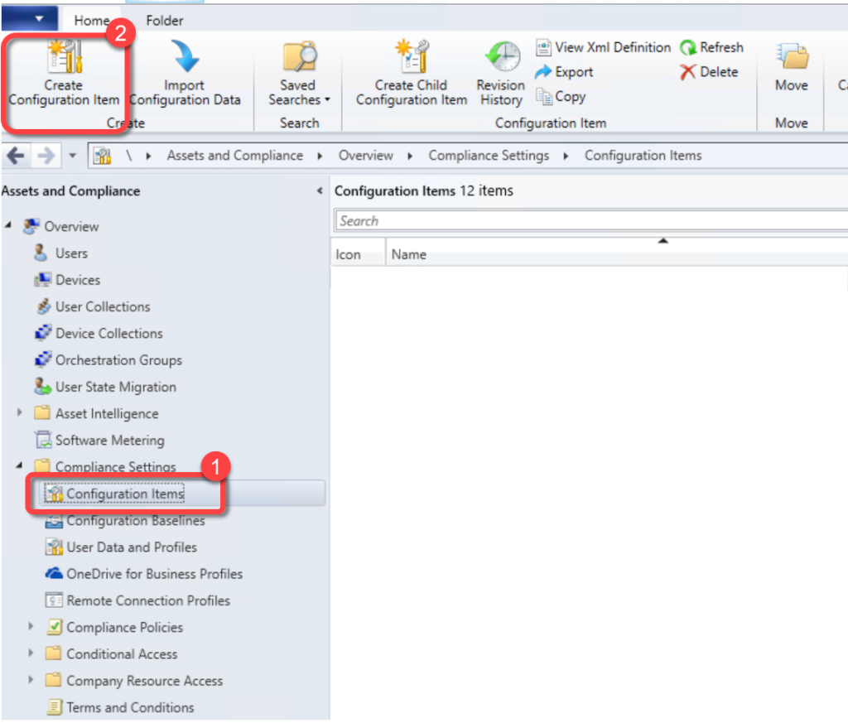Export the configuration item
Image resolution: width=848 pixels, height=723 pixels.
click(x=565, y=72)
